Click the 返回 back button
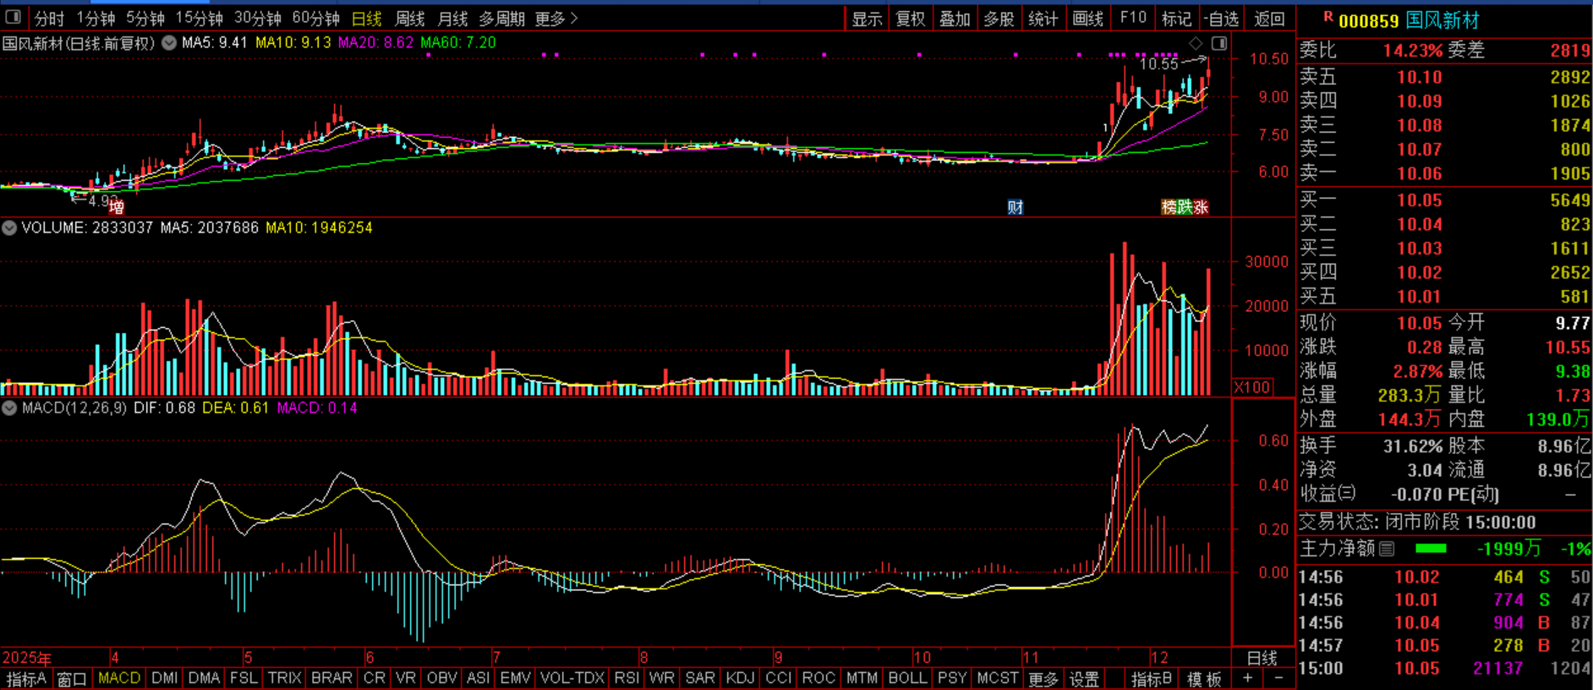 1269,19
